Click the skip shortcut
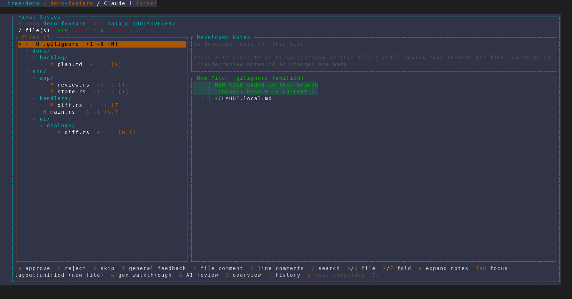Viewport: 572px width, 299px height. pyautogui.click(x=104, y=268)
